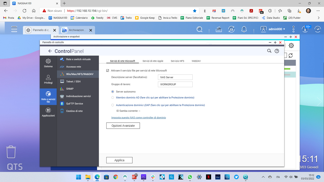This screenshot has width=324, height=182.
Task: Open the Windows Start menu
Action: [x=78, y=177]
